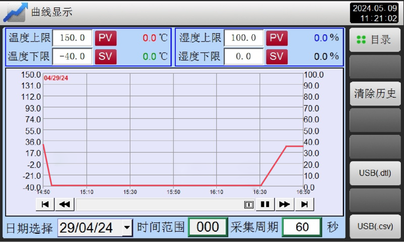The width and height of the screenshot is (404, 242).
Task: Toggle the temperature PV curve button
Action: [105, 38]
